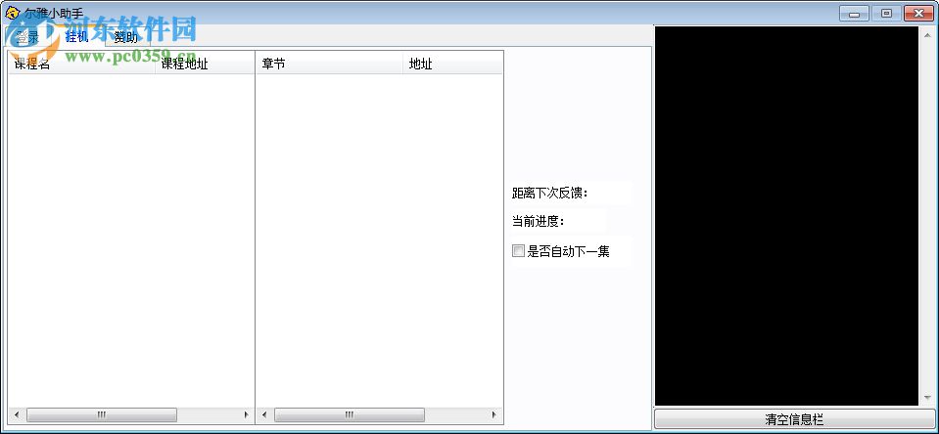Click the 章节 column header
Image resolution: width=939 pixels, height=434 pixels.
(x=329, y=64)
